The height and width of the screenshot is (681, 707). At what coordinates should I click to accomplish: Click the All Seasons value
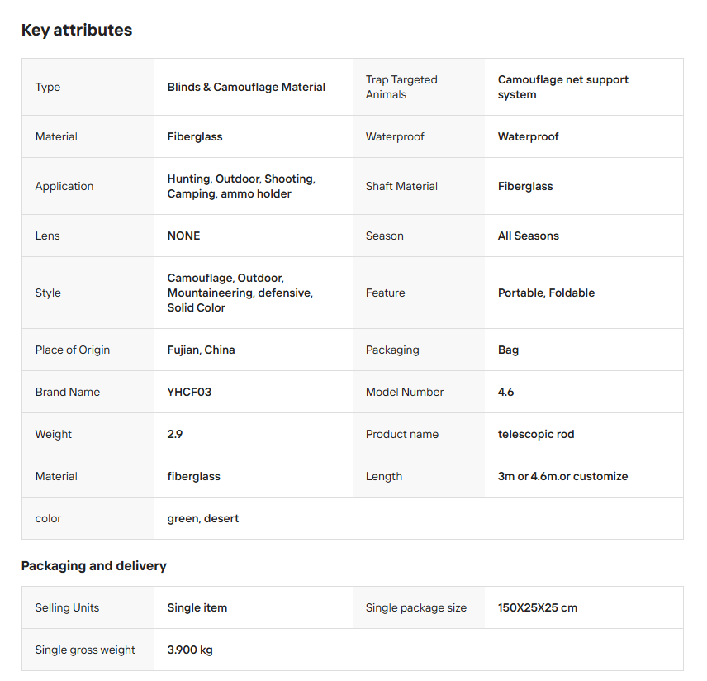pyautogui.click(x=528, y=236)
